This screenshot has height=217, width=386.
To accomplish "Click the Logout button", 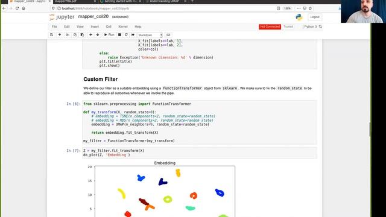I will (x=315, y=17).
